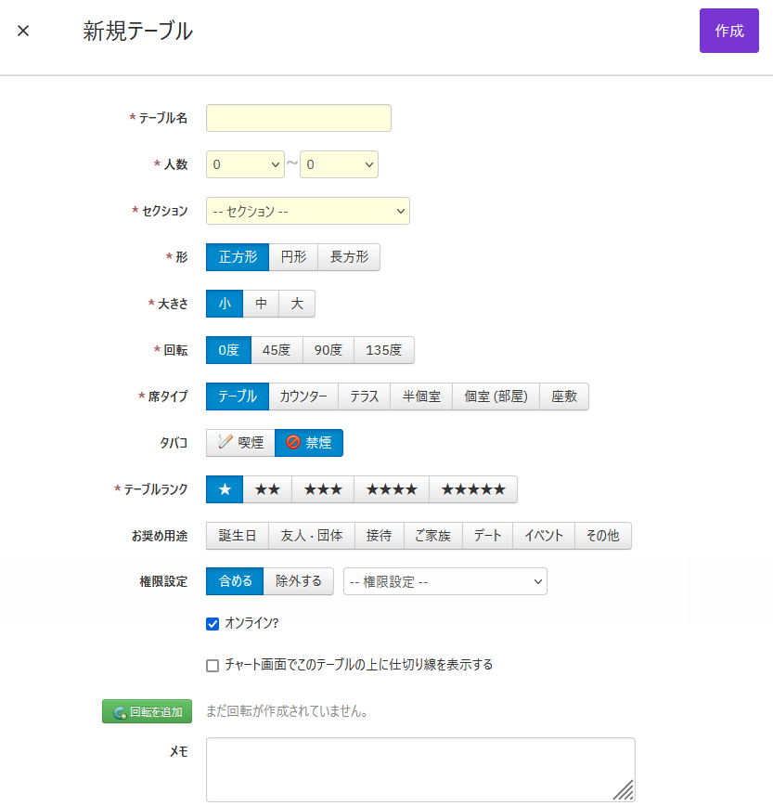Set table rank to one star
The width and height of the screenshot is (773, 806).
click(225, 489)
